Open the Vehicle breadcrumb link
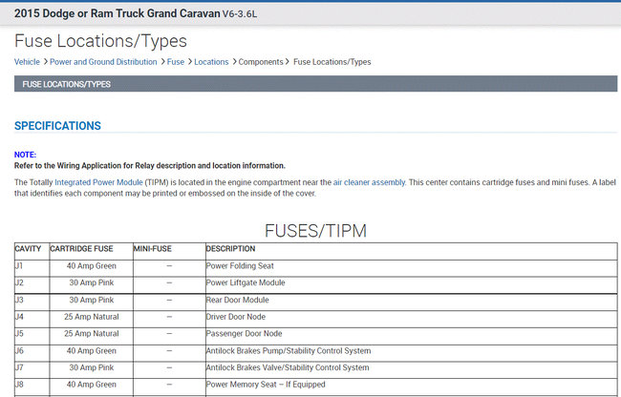Viewport: 621px width, 397px height. pos(27,62)
